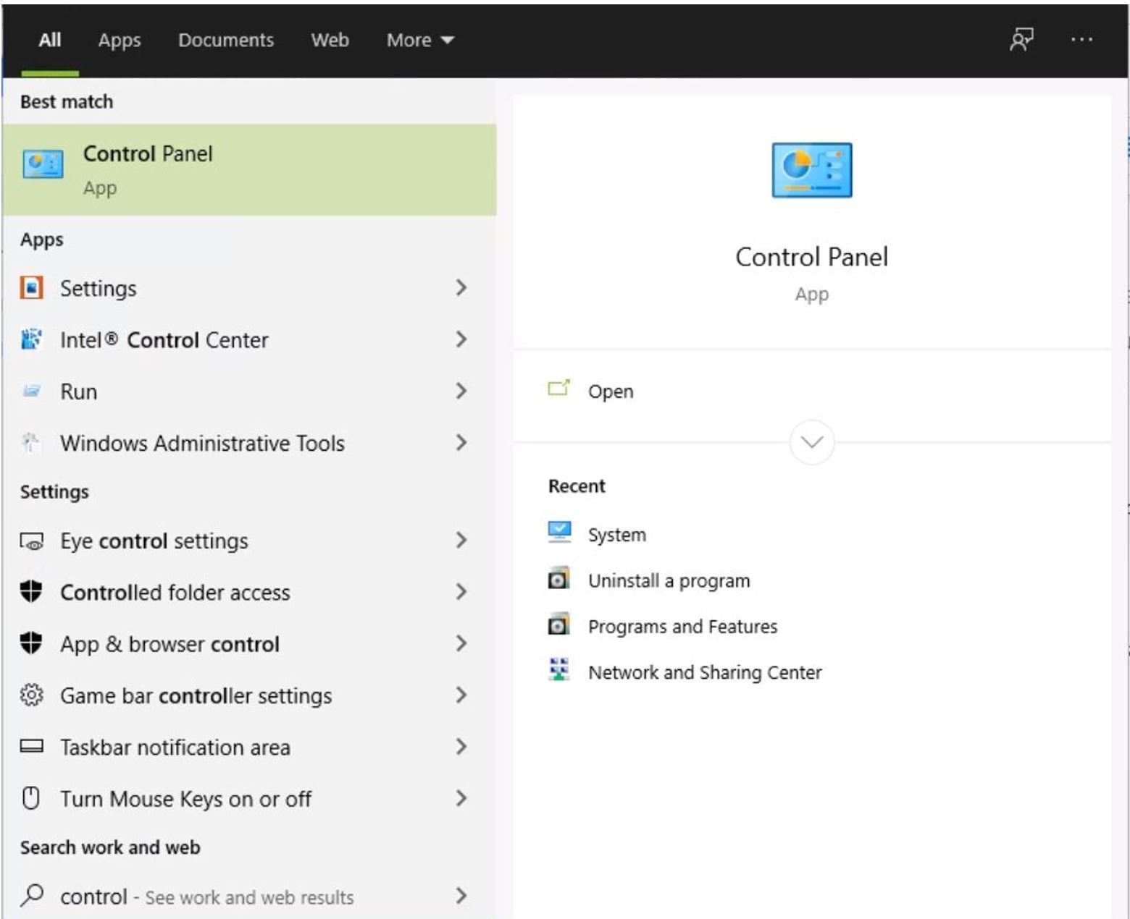Select the App & browser control result

[x=249, y=643]
